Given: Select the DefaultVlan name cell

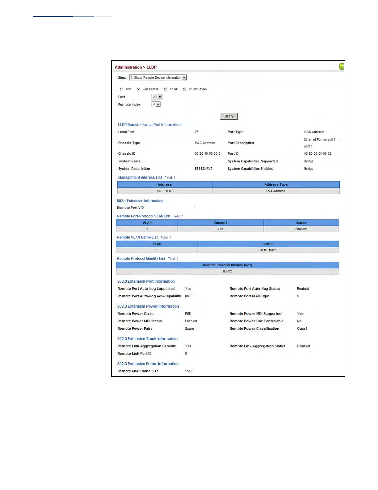Looking at the screenshot, I should coord(268,250).
